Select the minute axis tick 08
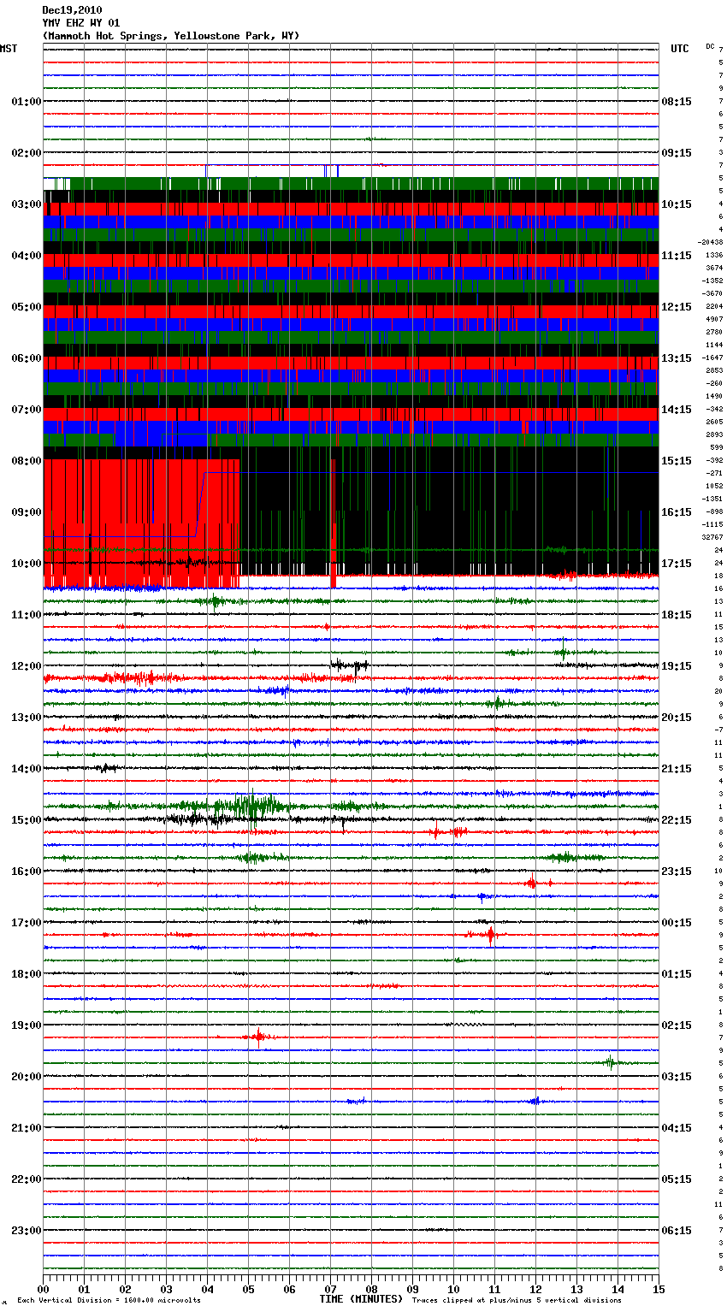This screenshot has height=1312, width=727. (372, 1289)
